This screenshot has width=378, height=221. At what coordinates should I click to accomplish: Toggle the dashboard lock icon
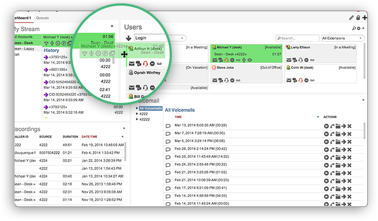click(358, 17)
